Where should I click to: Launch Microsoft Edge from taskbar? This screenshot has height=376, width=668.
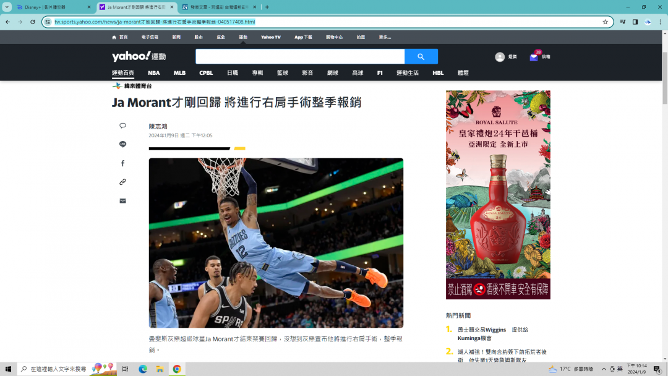[x=143, y=369]
